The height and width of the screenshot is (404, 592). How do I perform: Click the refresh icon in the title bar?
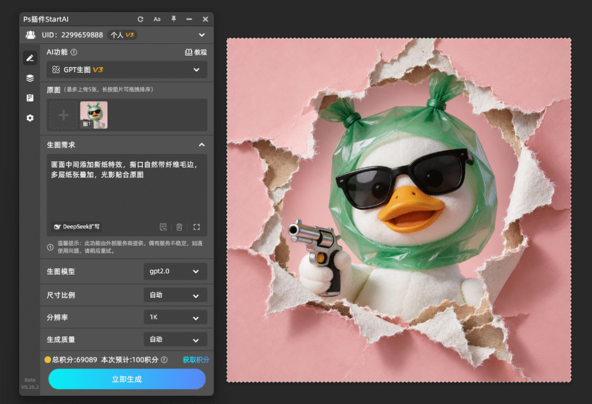(140, 19)
